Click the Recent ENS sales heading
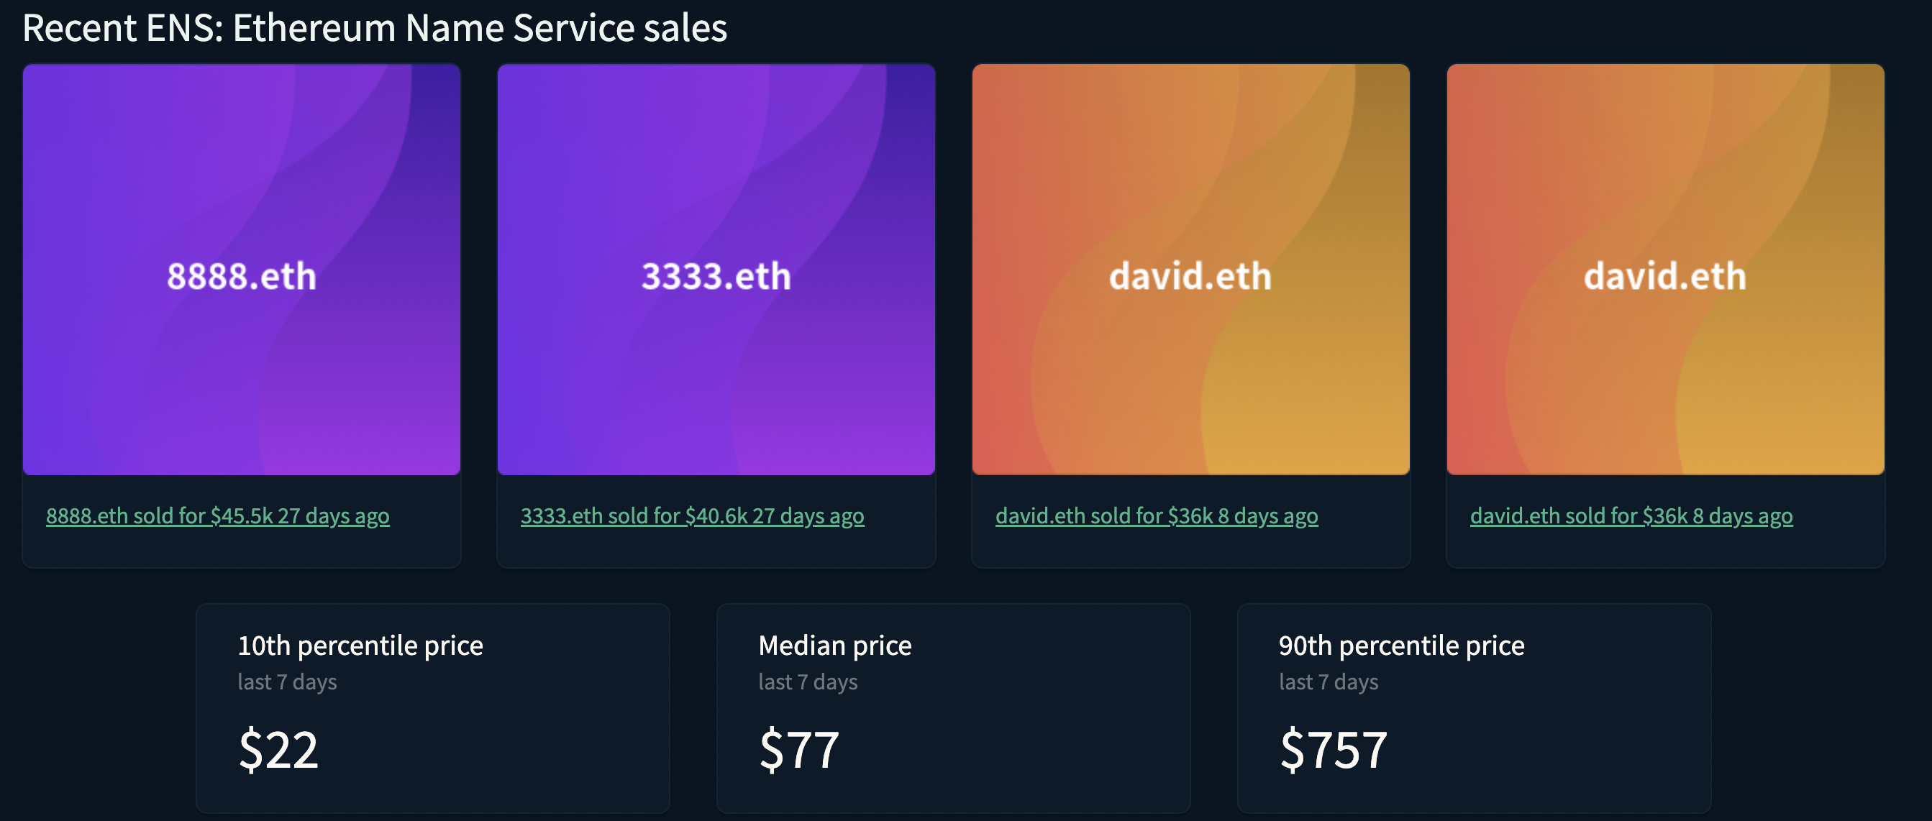The height and width of the screenshot is (821, 1932). [x=375, y=29]
